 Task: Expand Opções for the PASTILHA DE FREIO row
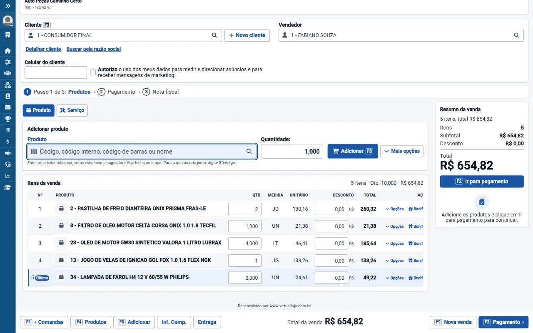pyautogui.click(x=394, y=209)
